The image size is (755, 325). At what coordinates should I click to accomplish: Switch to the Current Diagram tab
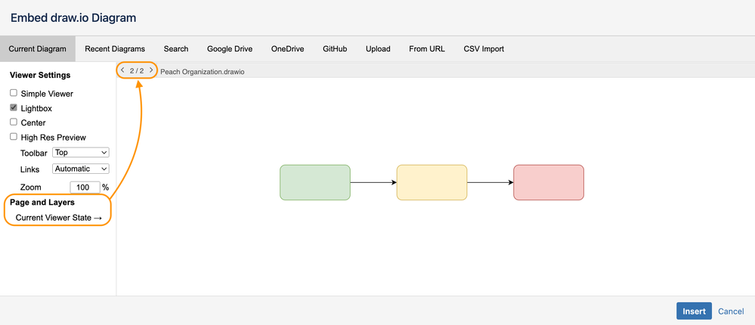(x=38, y=48)
